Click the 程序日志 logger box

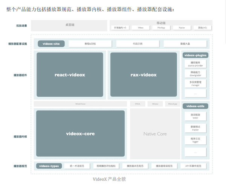pyautogui.click(x=195, y=140)
